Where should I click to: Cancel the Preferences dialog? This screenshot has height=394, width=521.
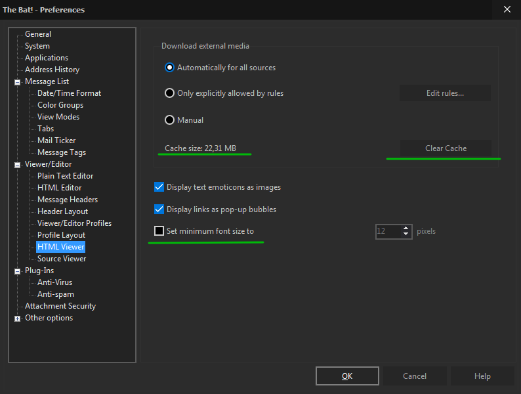pos(415,376)
